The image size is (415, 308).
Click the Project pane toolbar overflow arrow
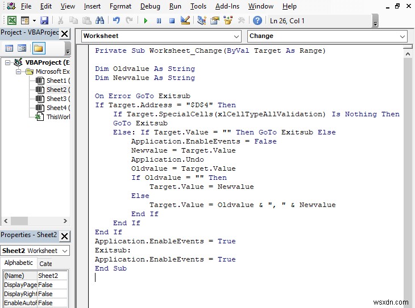coord(68,49)
